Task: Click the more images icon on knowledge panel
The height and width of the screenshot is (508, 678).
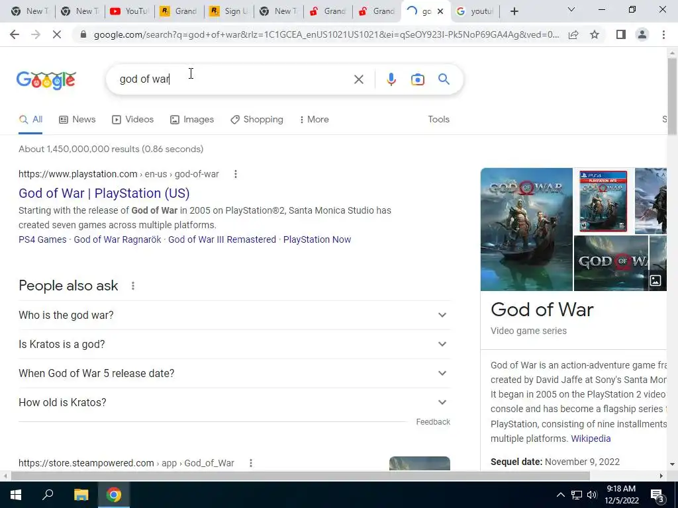Action: [x=655, y=280]
